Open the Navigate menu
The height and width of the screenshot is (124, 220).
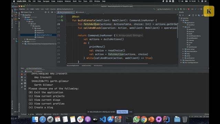[46, 1]
